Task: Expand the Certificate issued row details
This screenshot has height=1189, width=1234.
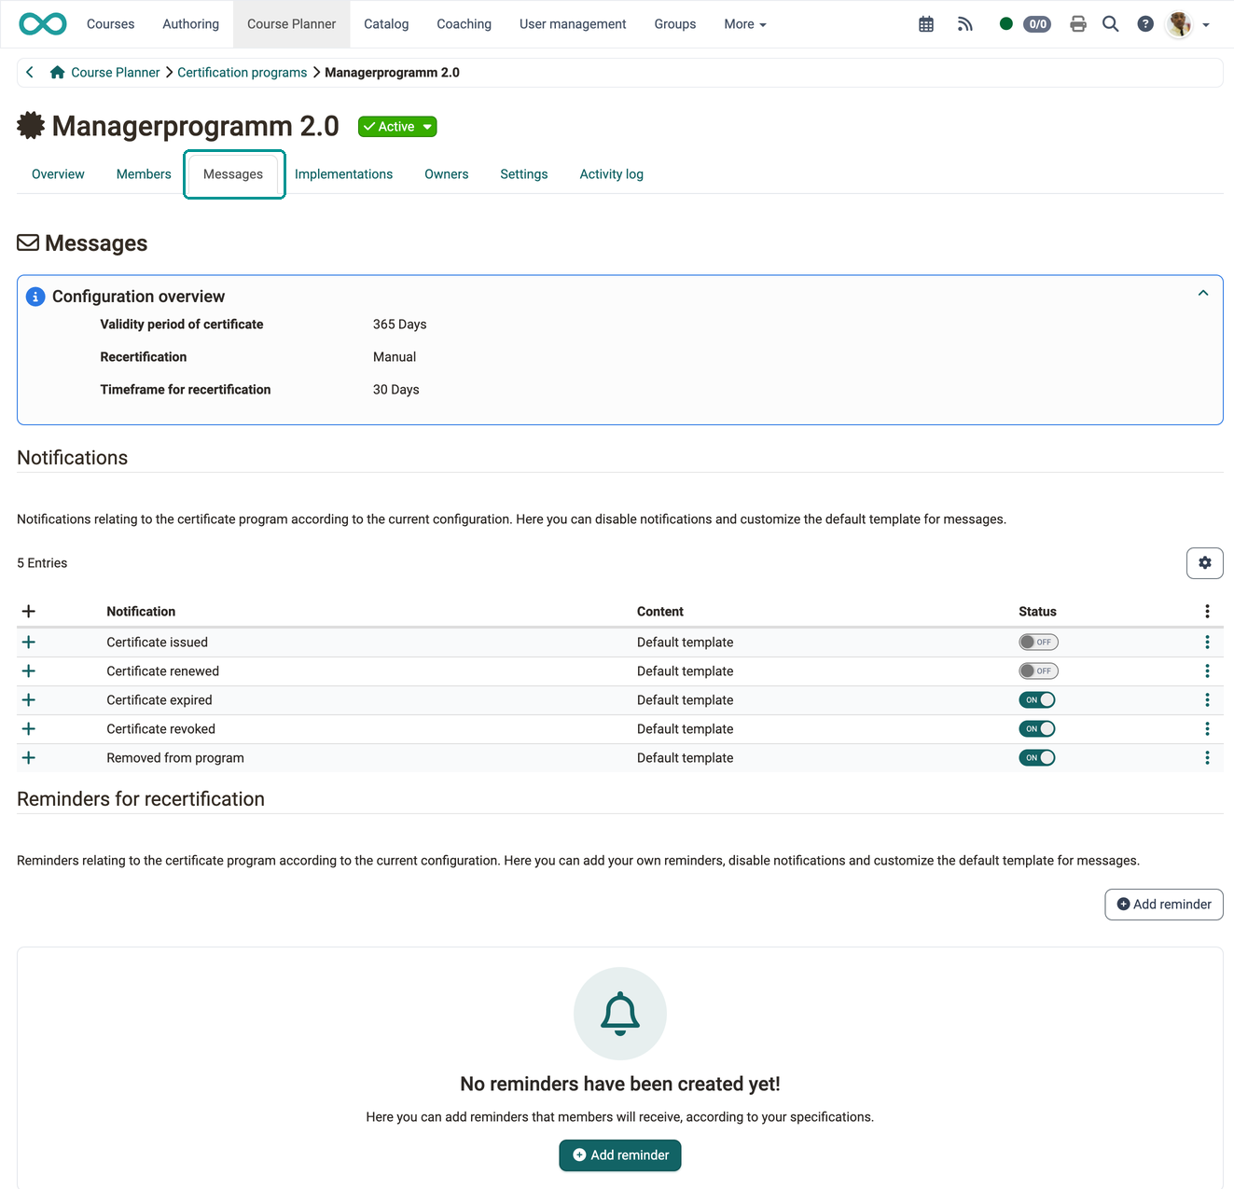Action: click(29, 642)
